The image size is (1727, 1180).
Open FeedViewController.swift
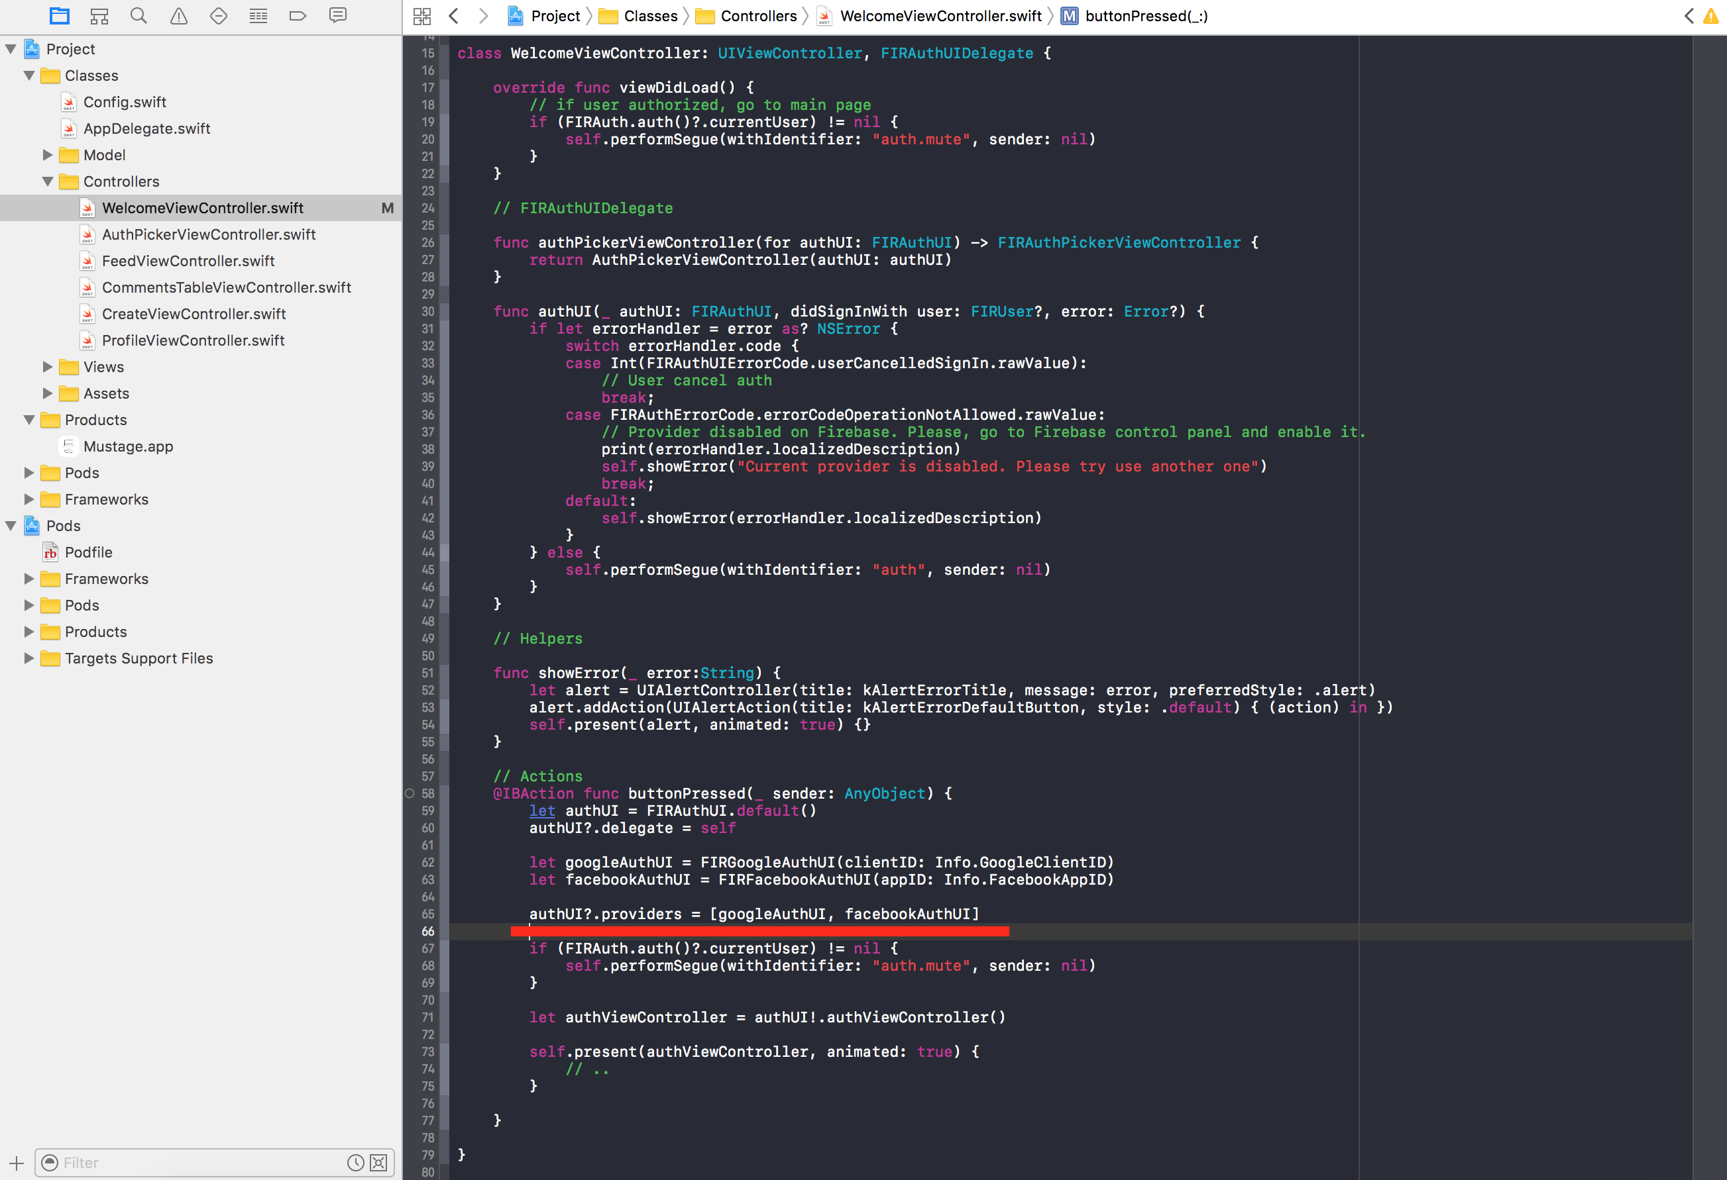click(x=188, y=262)
